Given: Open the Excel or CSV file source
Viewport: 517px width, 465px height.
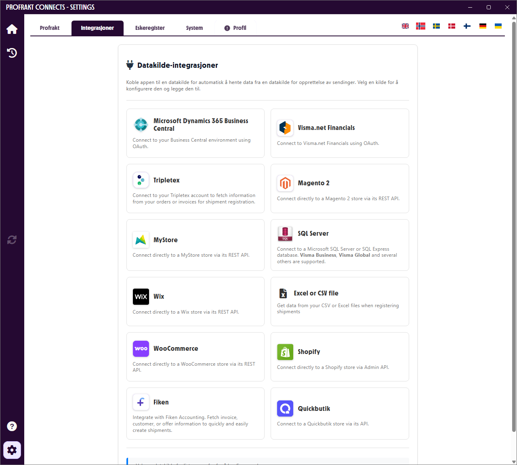Looking at the screenshot, I should pos(340,302).
